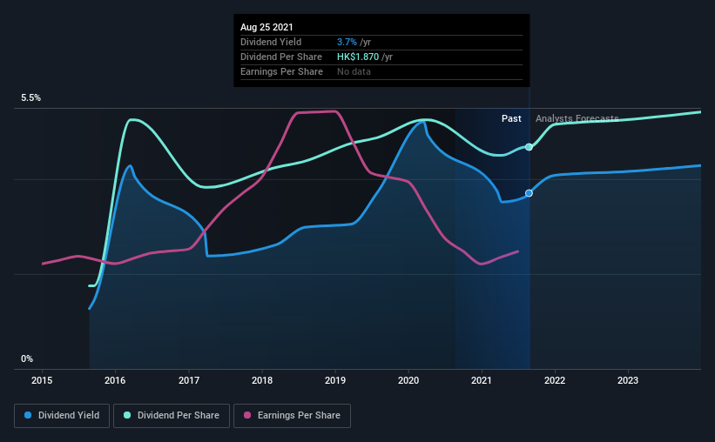The width and height of the screenshot is (715, 442).
Task: Click the tooltip Dividend Per Share row label
Action: pos(281,57)
